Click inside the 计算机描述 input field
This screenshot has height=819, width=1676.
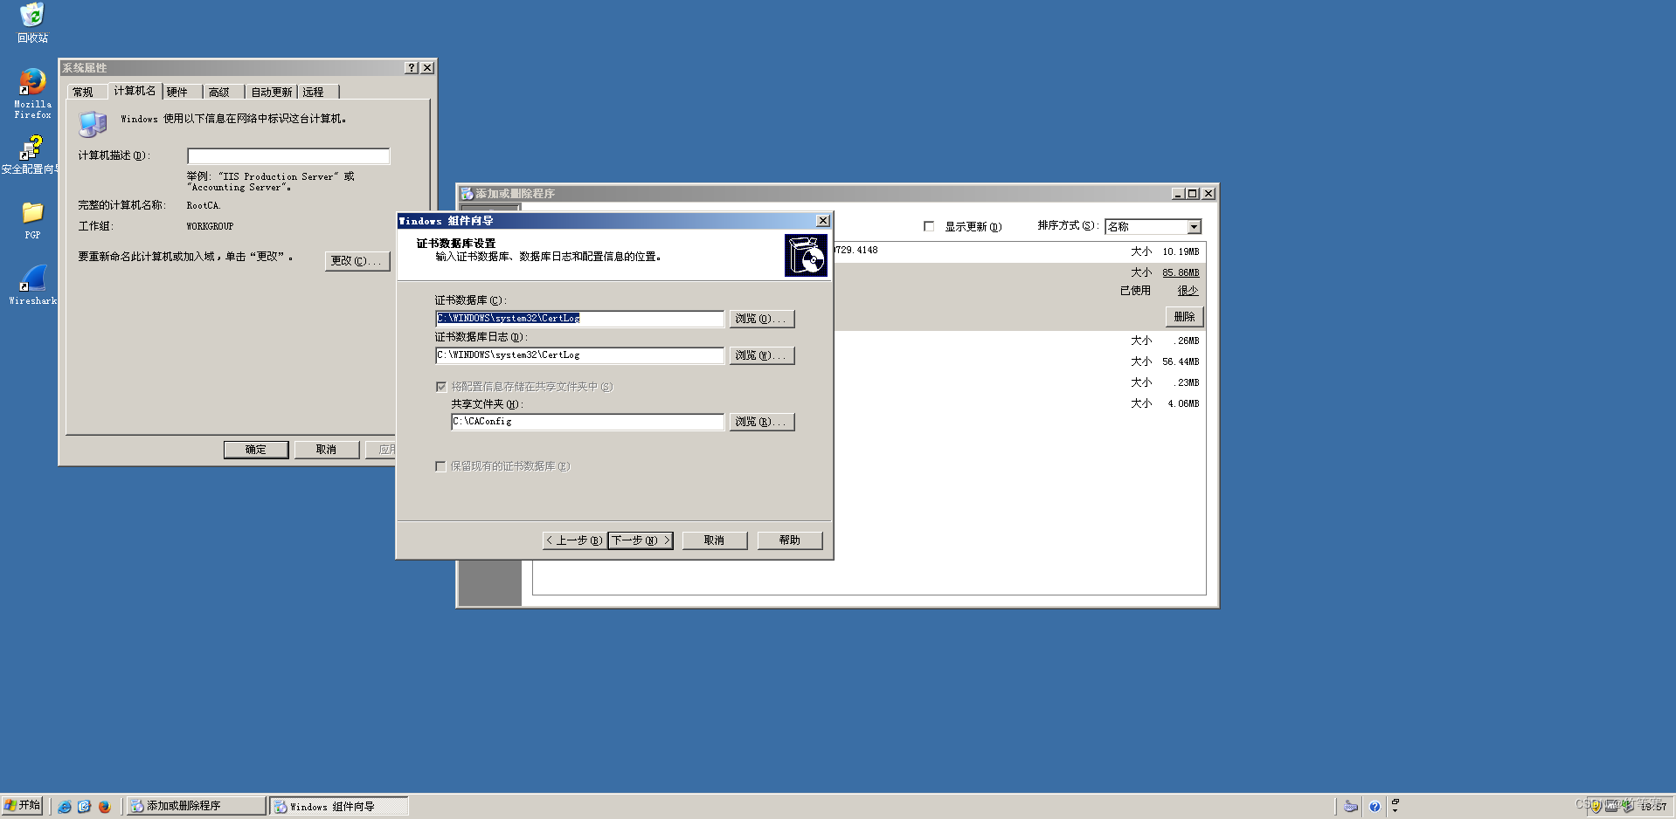(287, 155)
